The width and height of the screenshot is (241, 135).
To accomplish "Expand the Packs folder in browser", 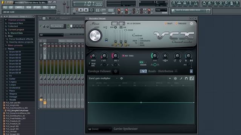I will [11, 49].
